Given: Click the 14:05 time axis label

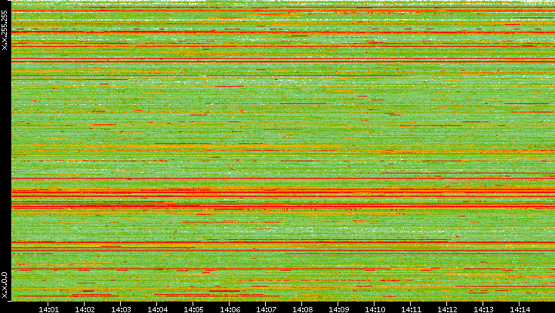Looking at the screenshot, I should [193, 310].
